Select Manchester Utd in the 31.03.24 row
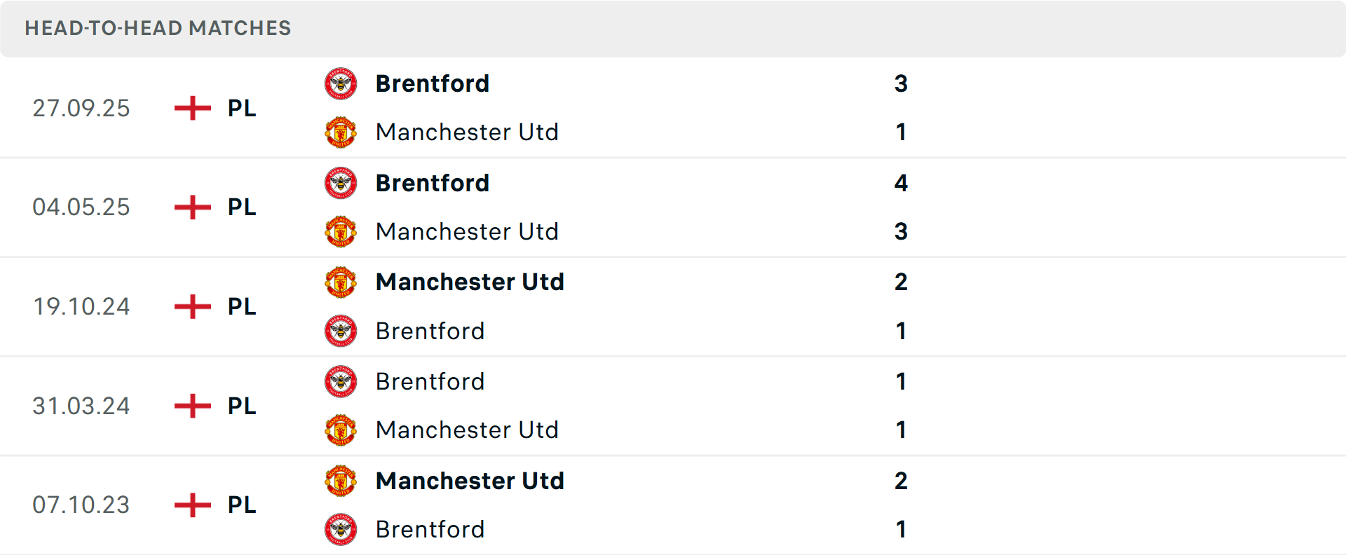This screenshot has width=1346, height=555. tap(468, 430)
